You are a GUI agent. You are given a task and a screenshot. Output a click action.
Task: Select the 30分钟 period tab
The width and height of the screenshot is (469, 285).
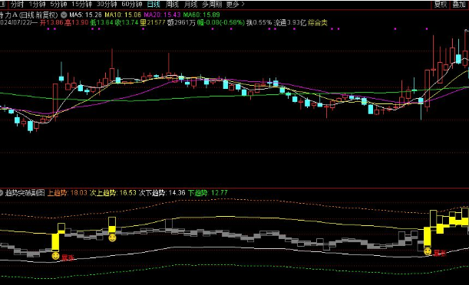(x=107, y=4)
